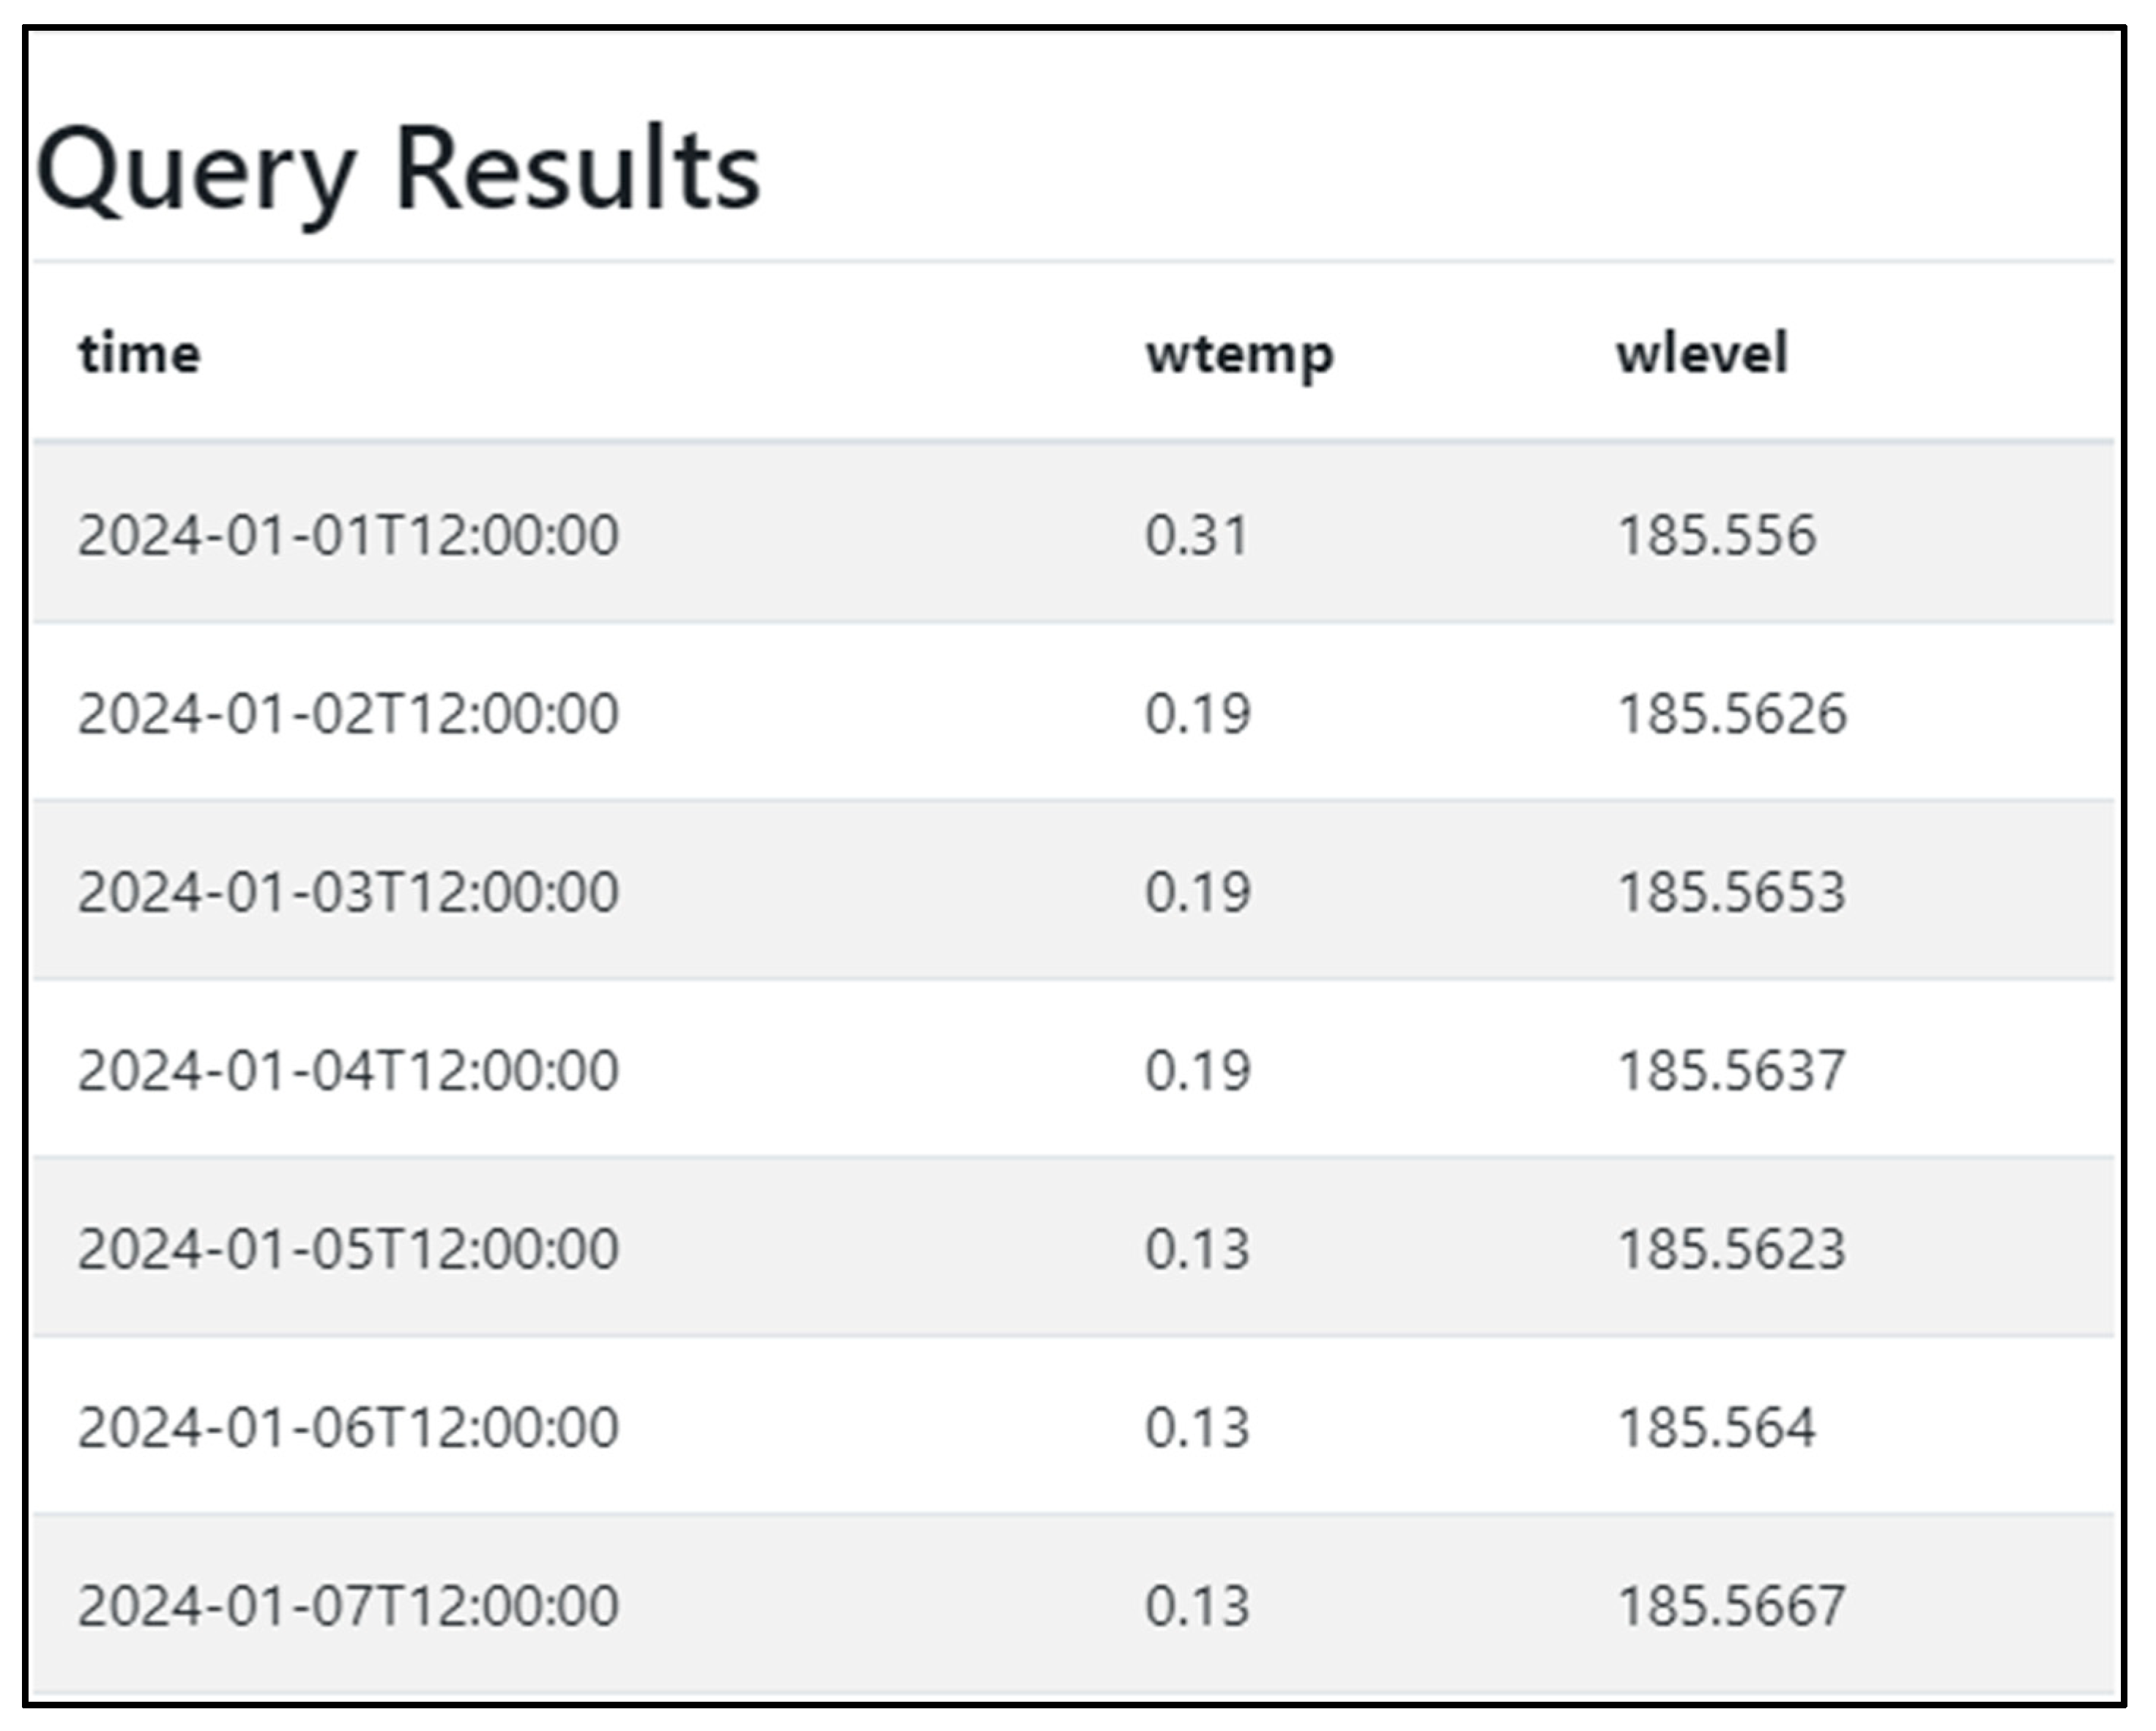The width and height of the screenshot is (2156, 1731).
Task: Click the wlevel value 185.556
Action: coord(1716,535)
